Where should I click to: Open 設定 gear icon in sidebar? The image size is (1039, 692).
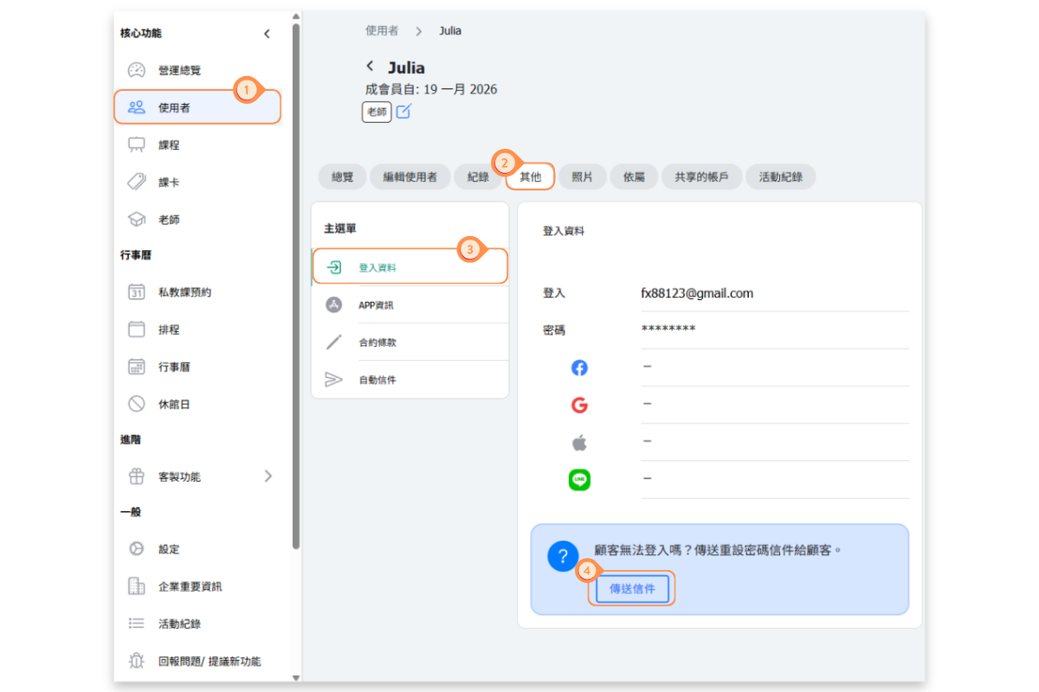(137, 549)
